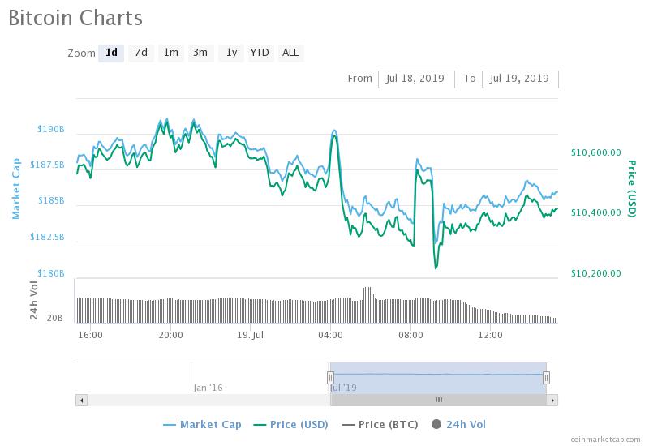The height and width of the screenshot is (446, 649).
Task: Select the 1d zoom range
Action: (112, 54)
